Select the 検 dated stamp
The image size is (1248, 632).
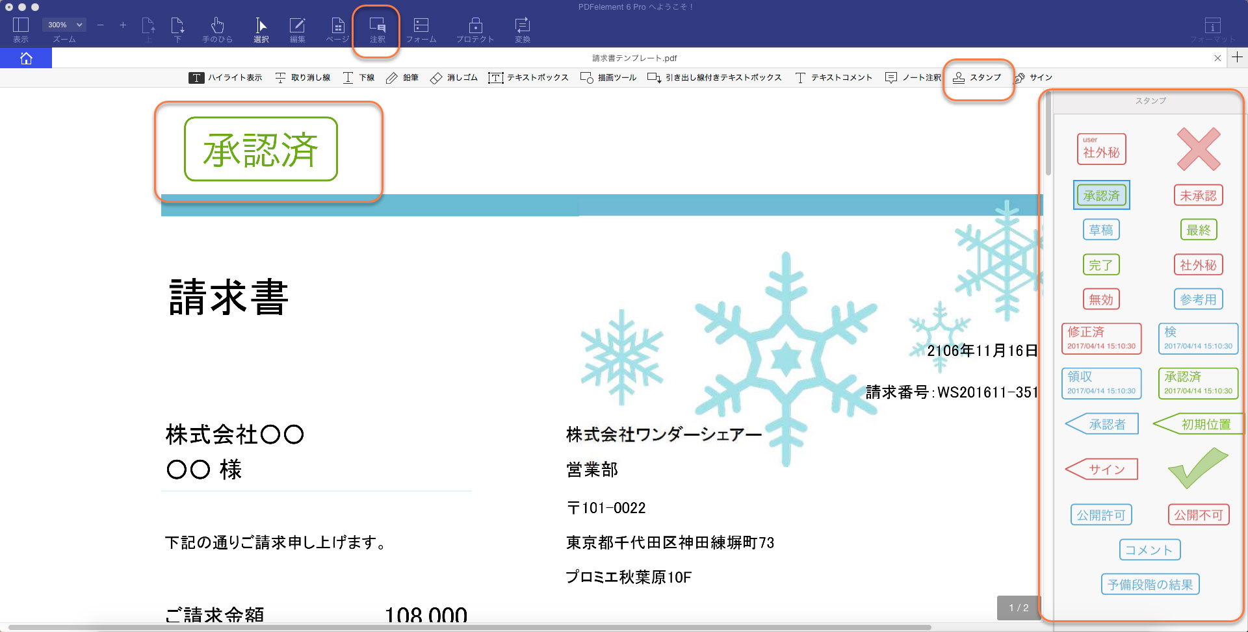pos(1198,338)
